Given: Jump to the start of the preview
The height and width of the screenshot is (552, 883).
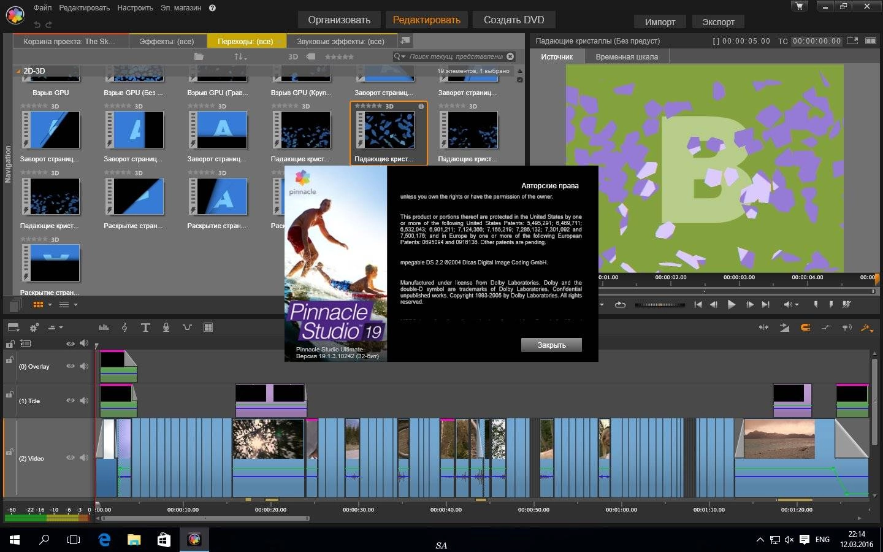Looking at the screenshot, I should (x=698, y=304).
